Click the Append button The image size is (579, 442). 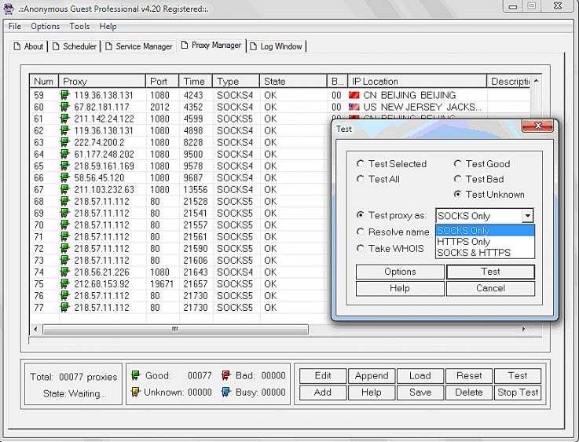(x=372, y=375)
